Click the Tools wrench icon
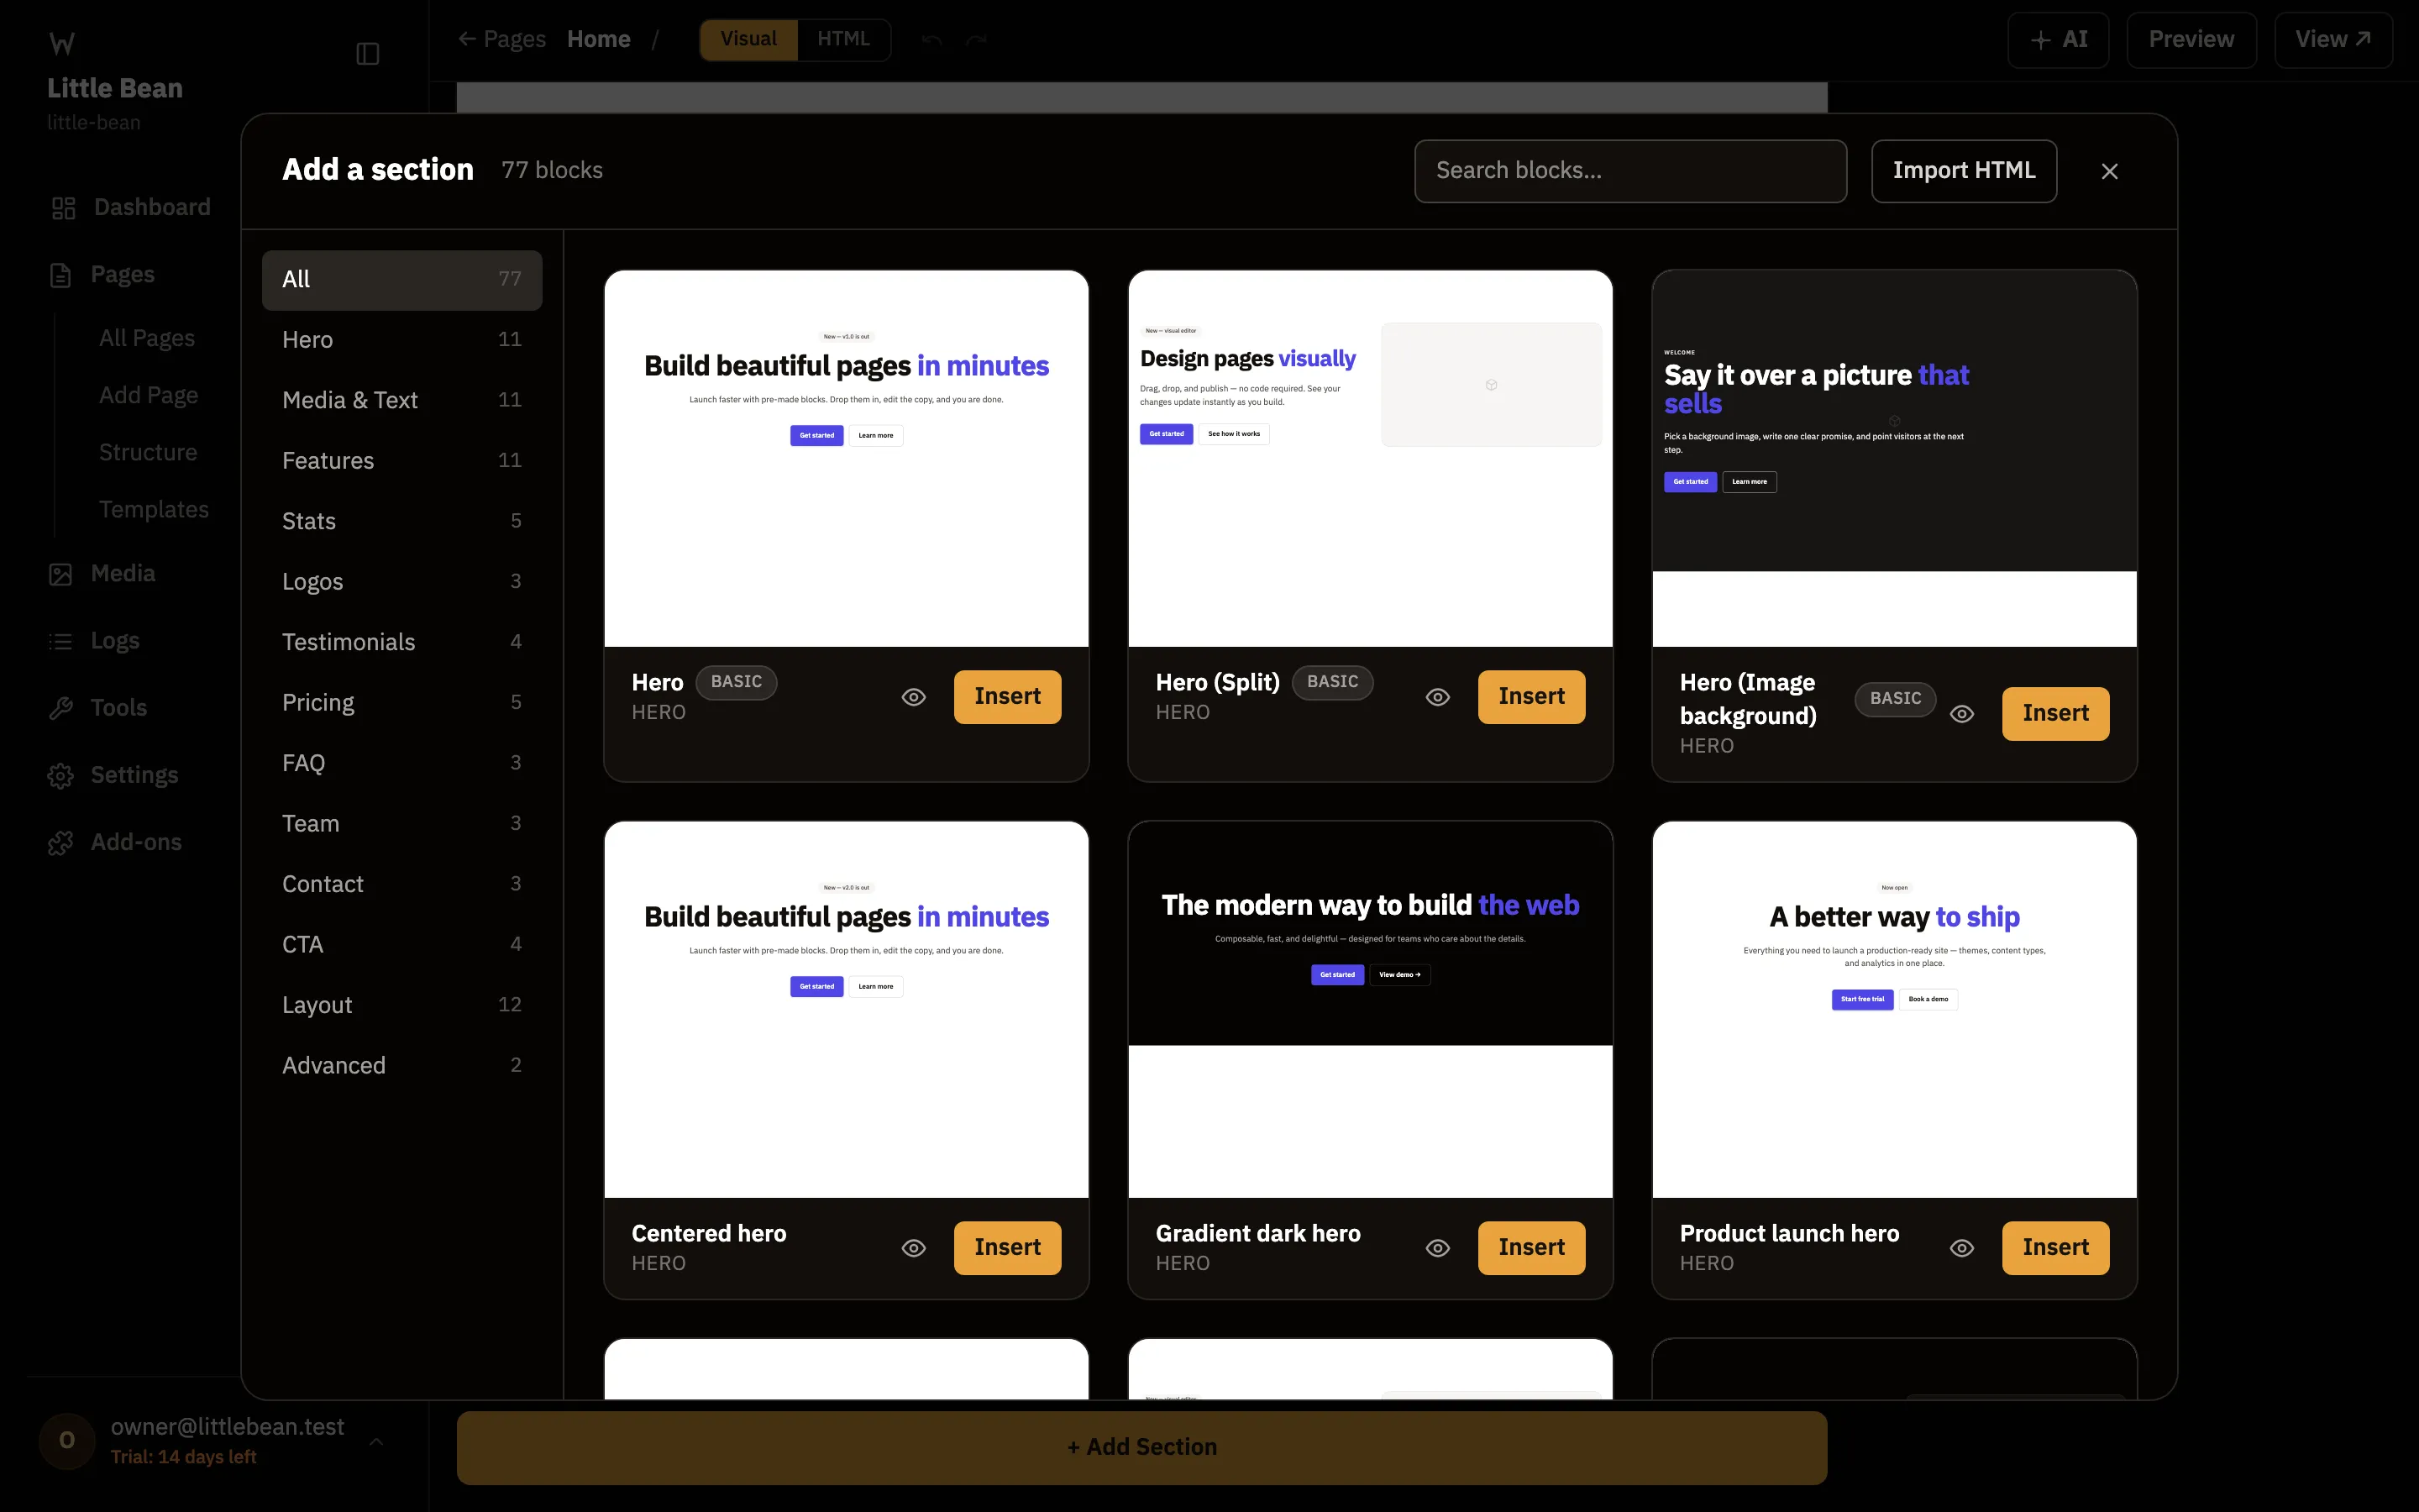The image size is (2419, 1512). [x=61, y=708]
